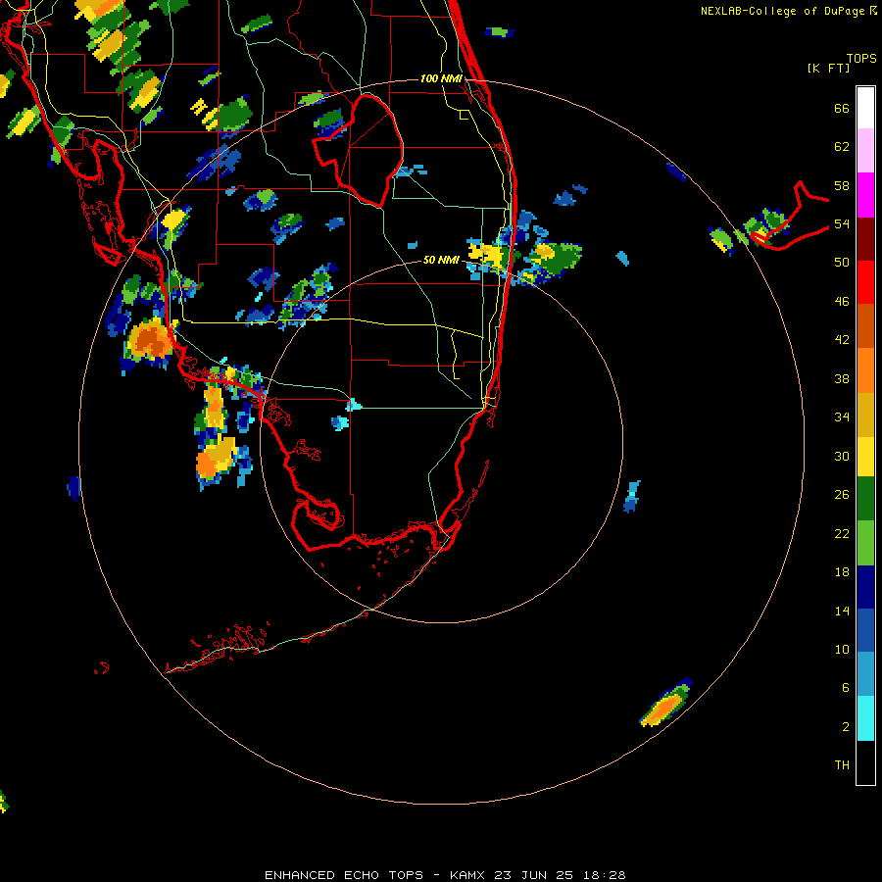Image resolution: width=882 pixels, height=882 pixels.
Task: Click the ENHANCED ECHO TOPS KAMX caption
Action: tap(445, 875)
